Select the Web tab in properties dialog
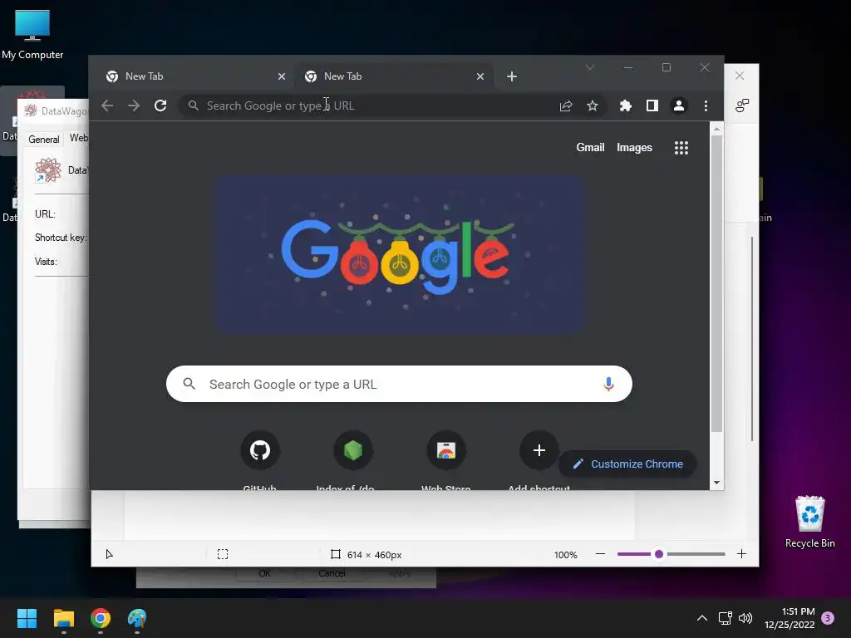 pyautogui.click(x=79, y=139)
